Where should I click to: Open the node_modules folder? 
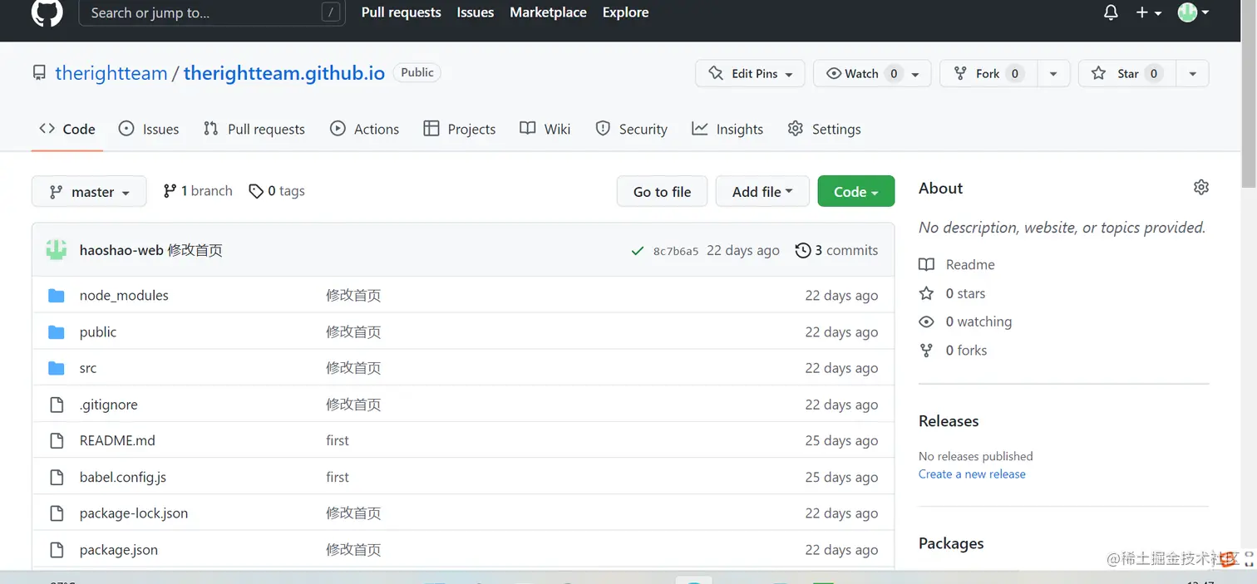(124, 295)
